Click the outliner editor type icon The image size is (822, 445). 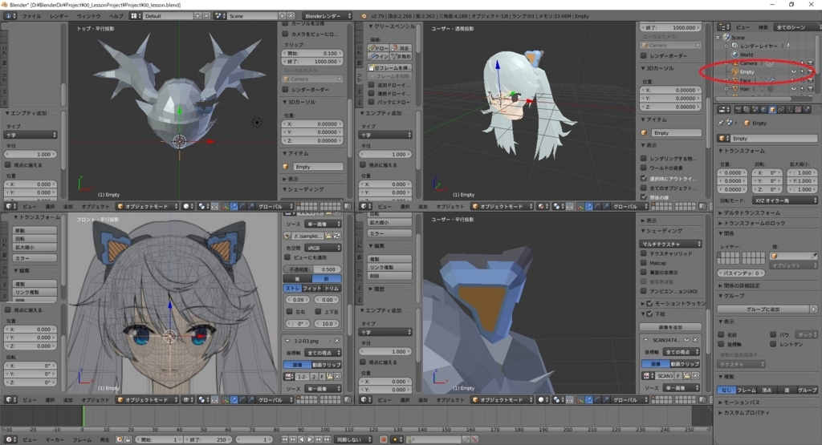724,27
